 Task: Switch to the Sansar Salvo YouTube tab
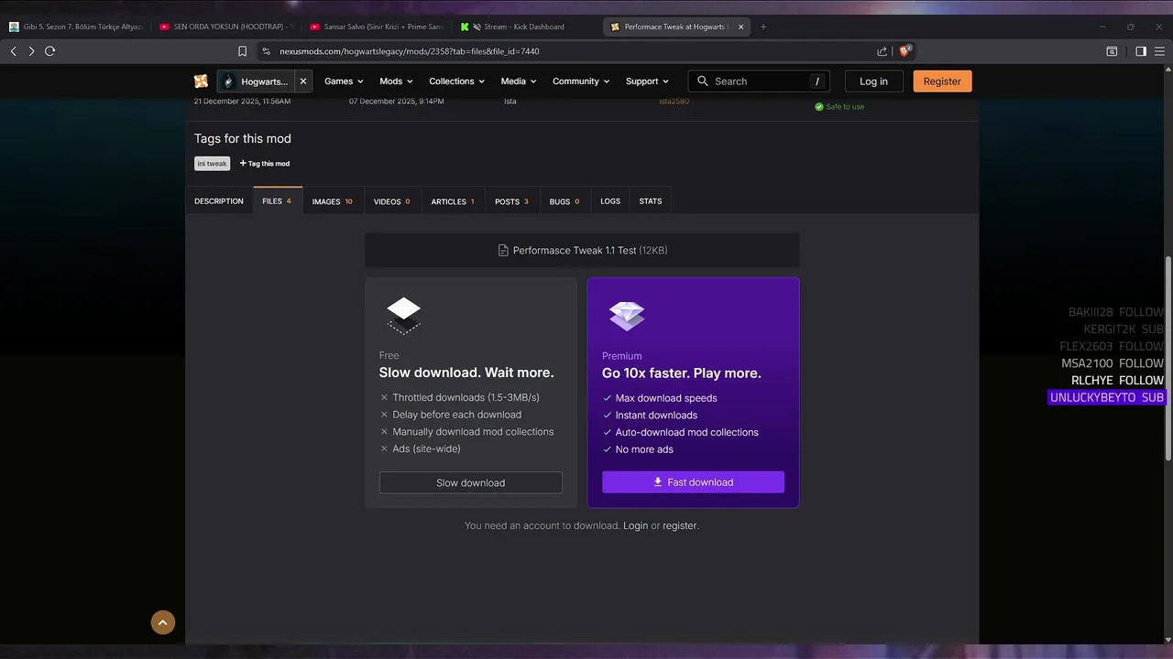(376, 27)
